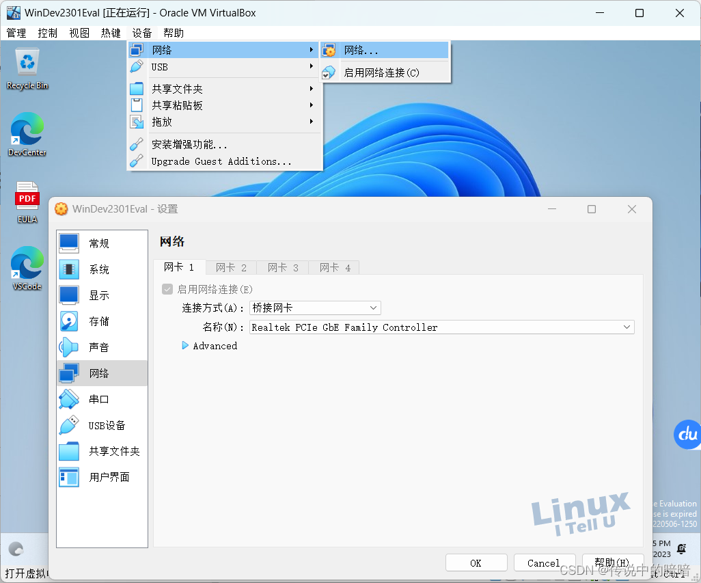The height and width of the screenshot is (583, 701).
Task: Click the shared folder icon in 设备 menu
Action: [x=137, y=89]
